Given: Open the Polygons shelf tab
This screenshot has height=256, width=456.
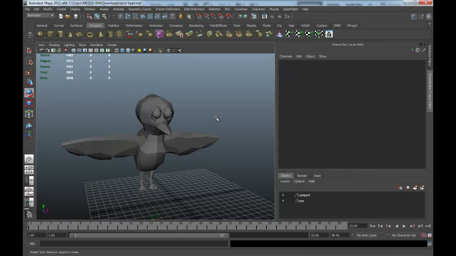Looking at the screenshot, I should (x=95, y=26).
